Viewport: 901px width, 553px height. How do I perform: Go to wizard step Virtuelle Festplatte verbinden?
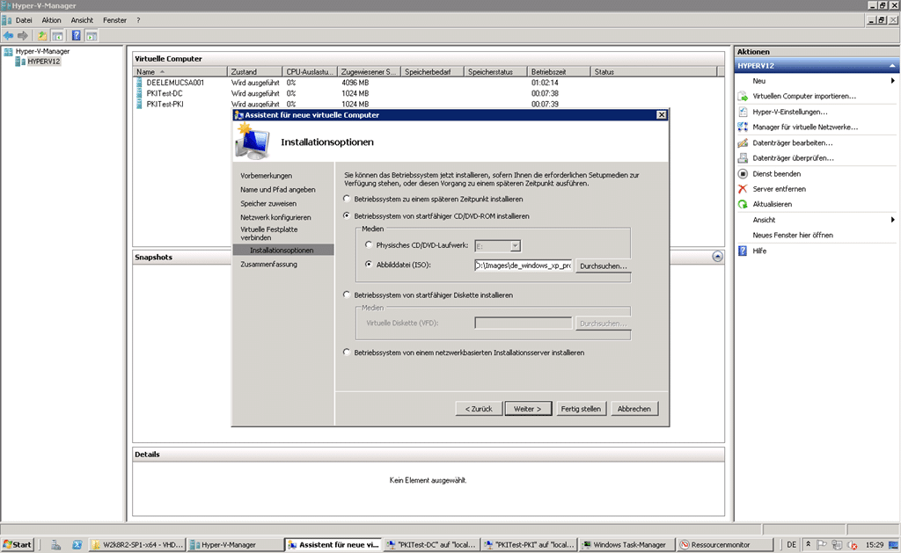click(269, 233)
